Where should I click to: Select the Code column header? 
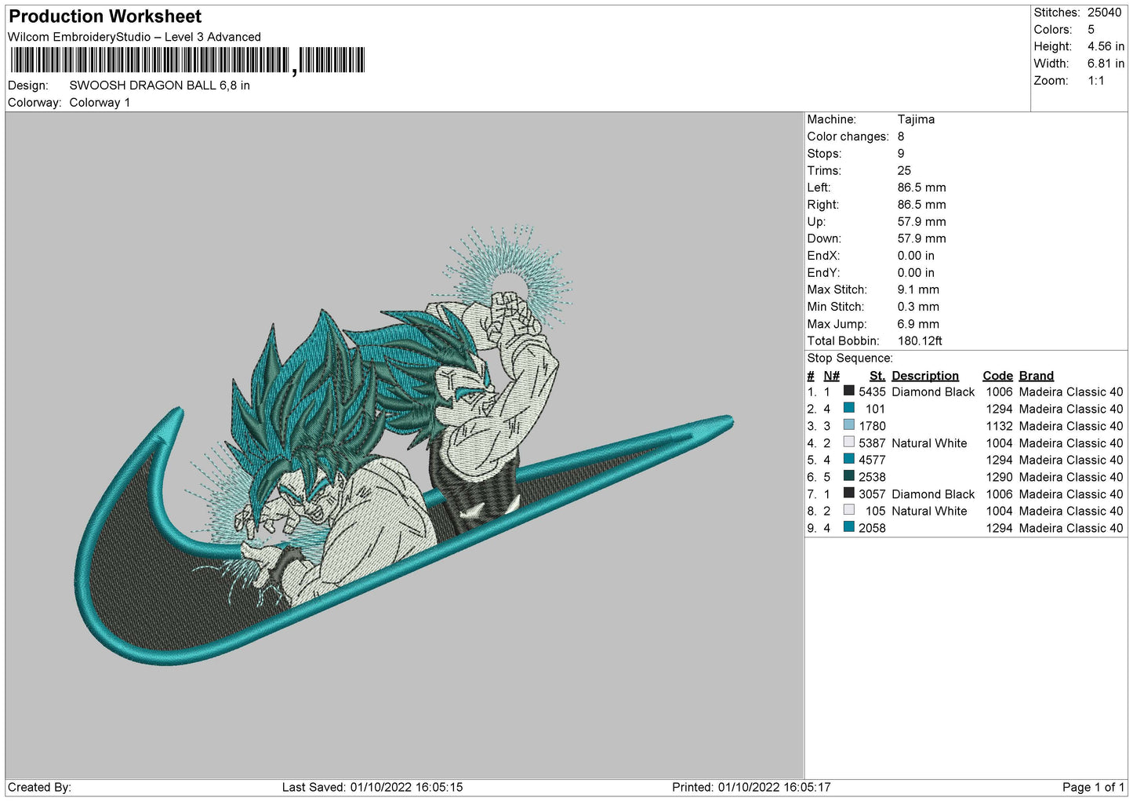tap(997, 376)
